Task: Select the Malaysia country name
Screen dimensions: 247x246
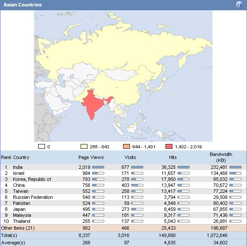Action: [x=22, y=215]
